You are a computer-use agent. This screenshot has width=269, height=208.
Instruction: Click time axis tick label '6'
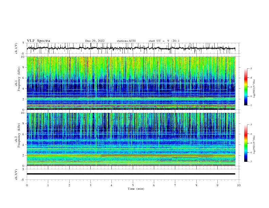pos(154,185)
